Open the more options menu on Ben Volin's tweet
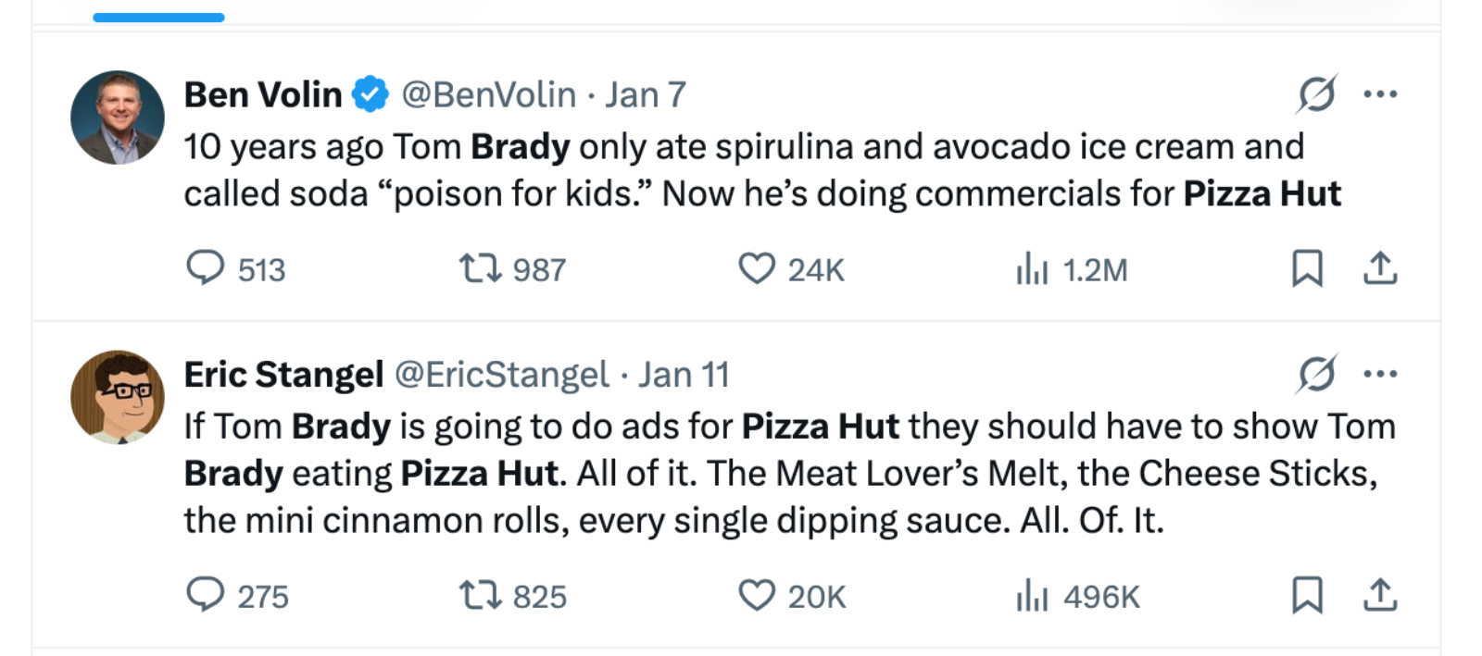Image resolution: width=1482 pixels, height=656 pixels. pos(1381,93)
